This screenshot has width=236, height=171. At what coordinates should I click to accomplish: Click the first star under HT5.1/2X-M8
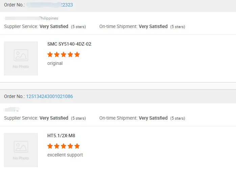pos(50,146)
